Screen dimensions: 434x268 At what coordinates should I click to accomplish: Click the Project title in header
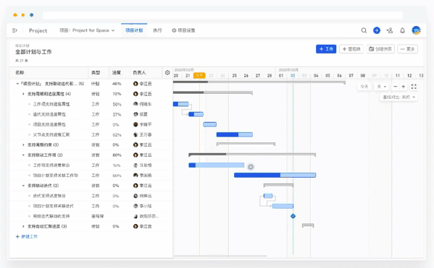point(38,30)
